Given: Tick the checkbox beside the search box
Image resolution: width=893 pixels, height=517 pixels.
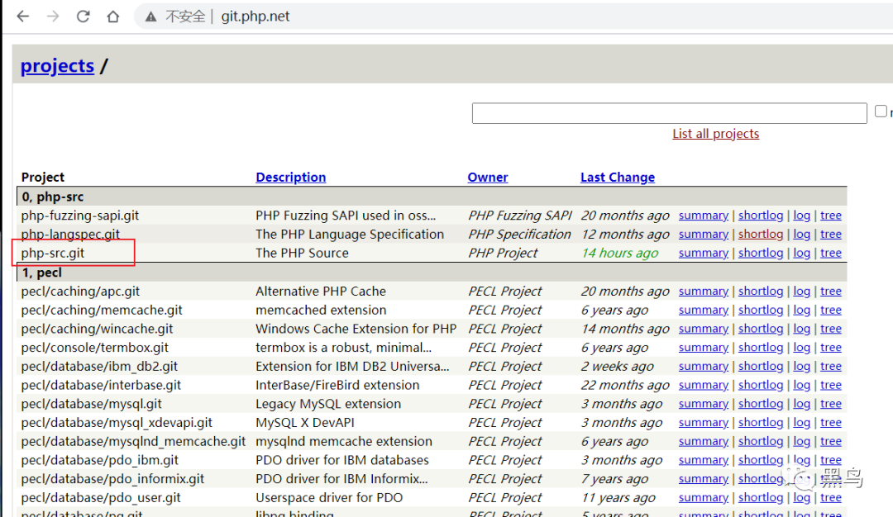Looking at the screenshot, I should pos(881,111).
